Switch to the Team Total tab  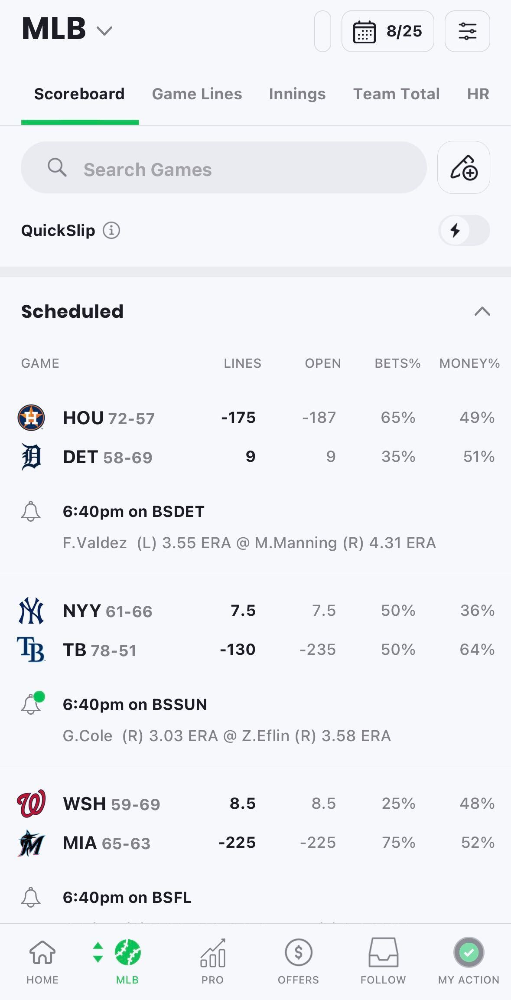pyautogui.click(x=396, y=94)
